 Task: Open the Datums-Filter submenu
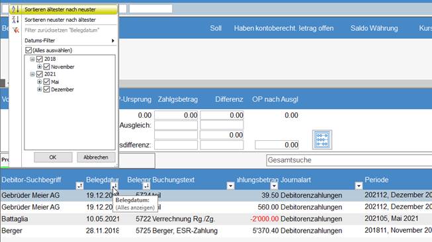click(69, 40)
